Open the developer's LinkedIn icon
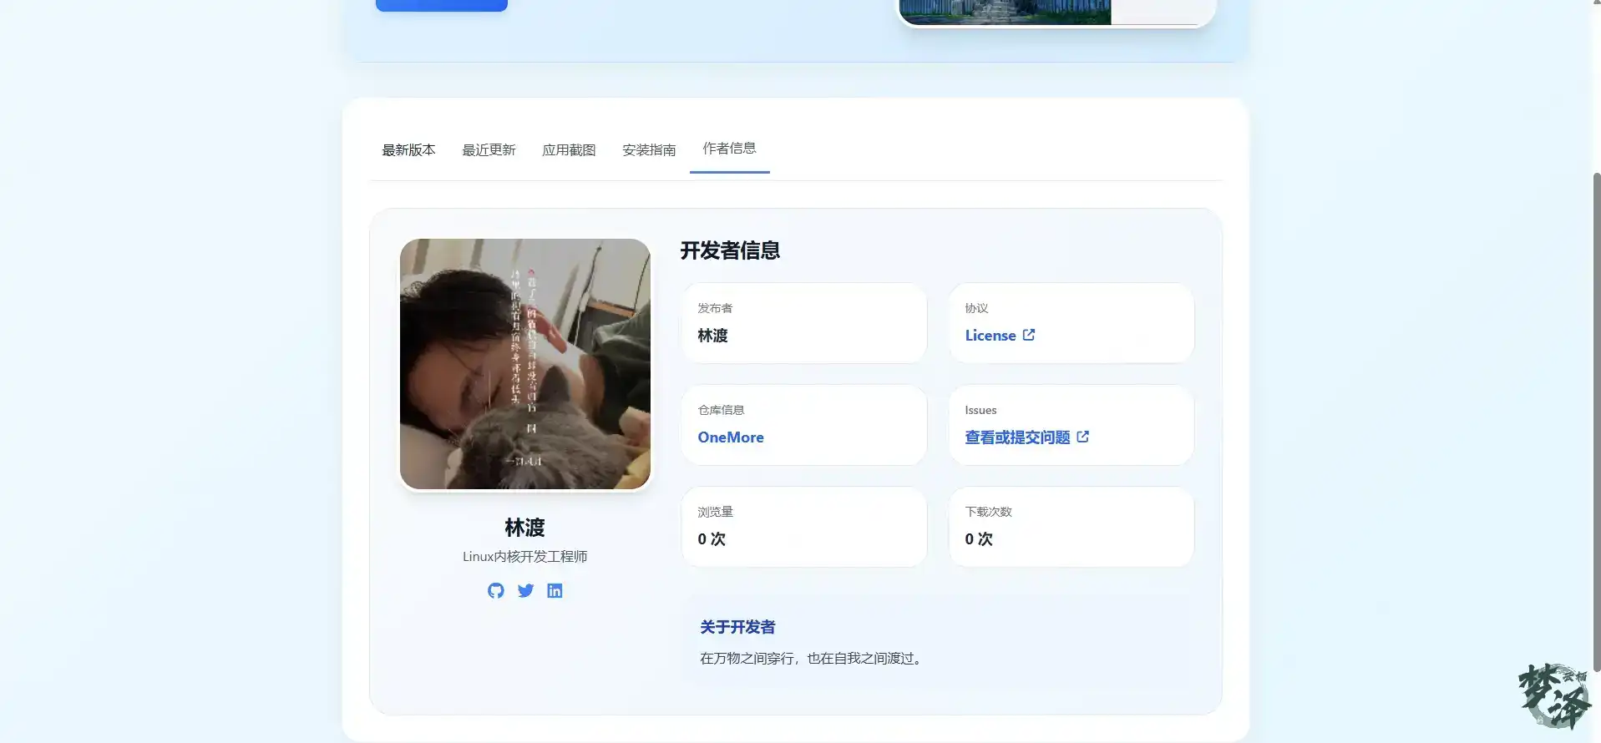 pos(555,590)
